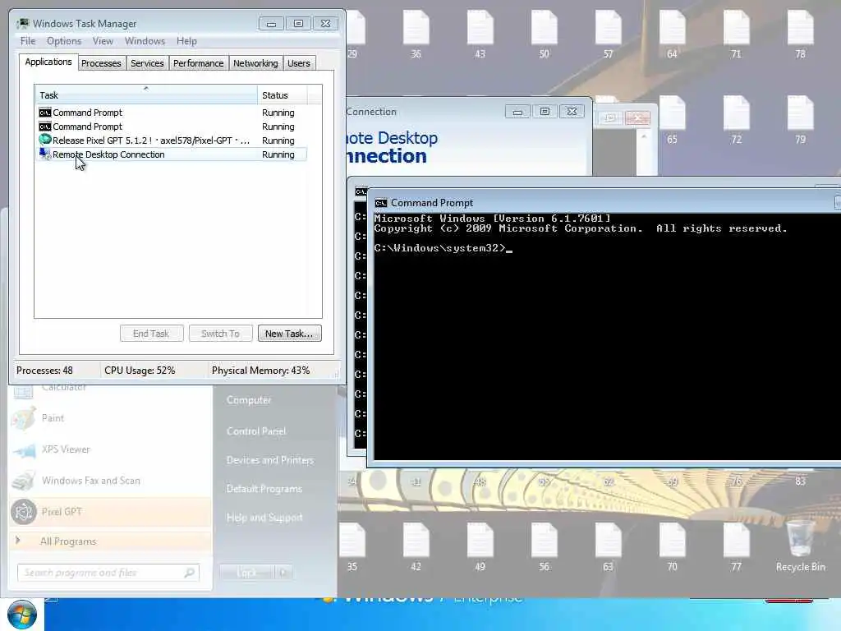Select desktop file icon 49

pos(480,541)
